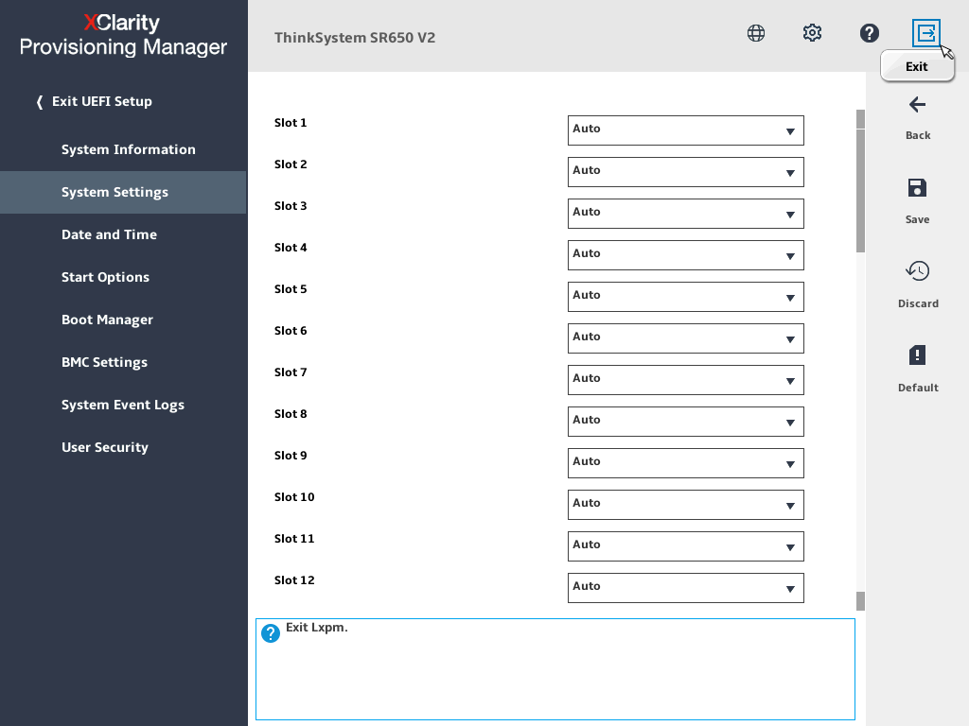Screen dimensions: 969x726
Task: Expand the Slot 5 dropdown
Action: [685, 296]
